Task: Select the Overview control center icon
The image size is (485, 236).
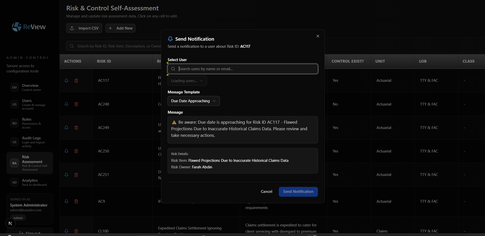Action: 14,87
